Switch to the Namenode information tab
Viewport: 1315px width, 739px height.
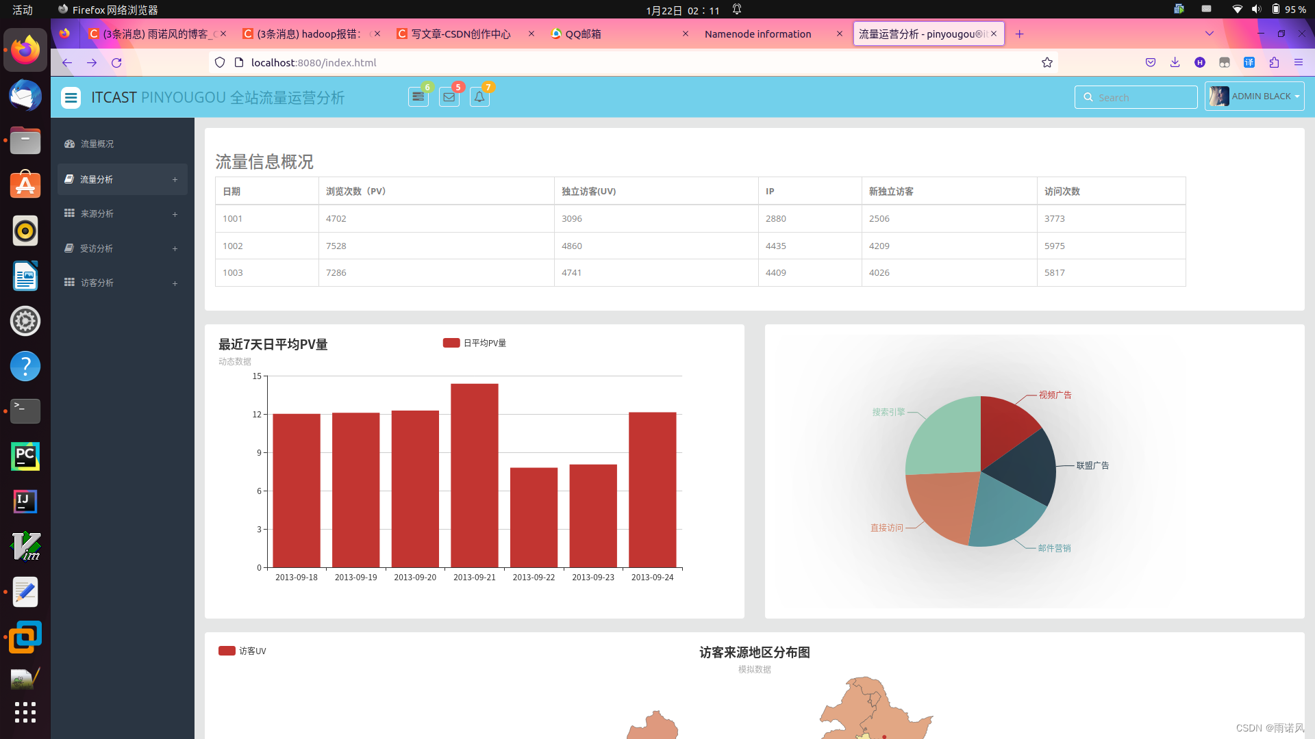(758, 34)
